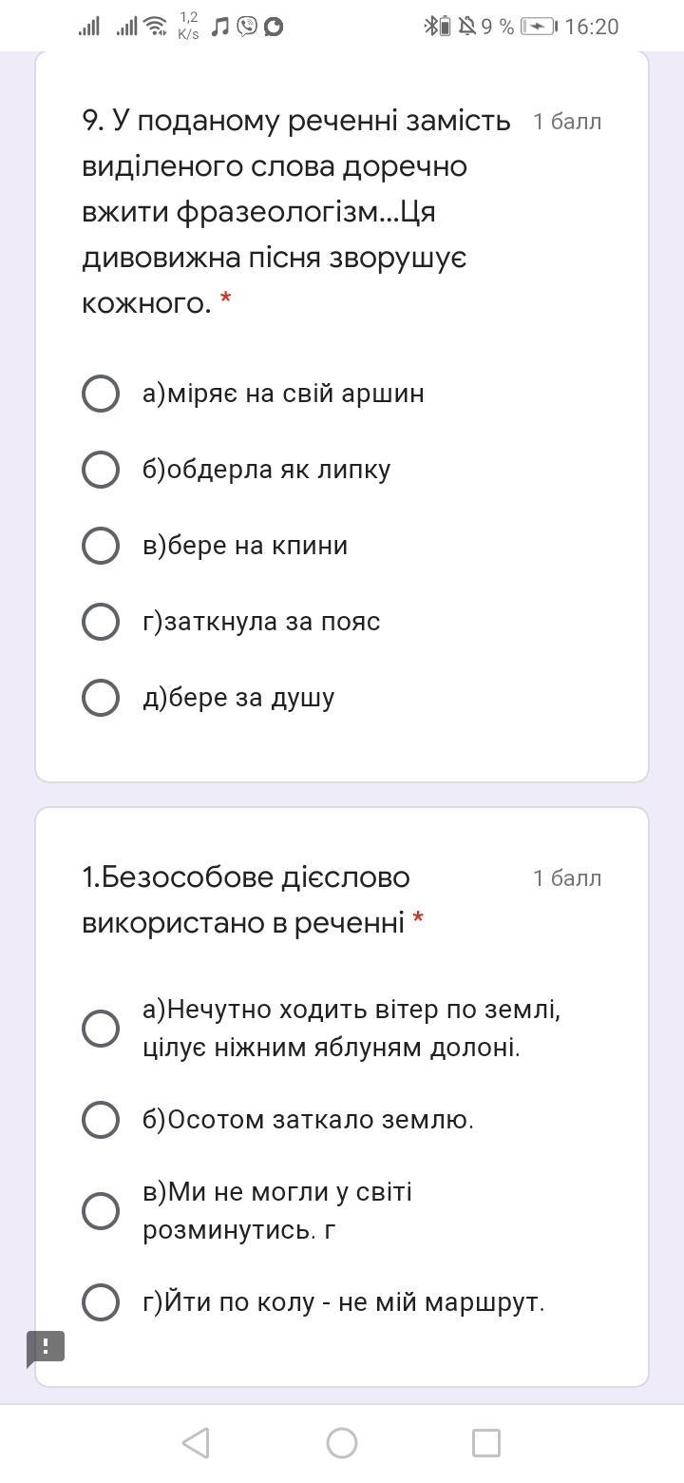Tap the Viber status bar icon
The height and width of the screenshot is (1483, 684).
click(x=247, y=27)
